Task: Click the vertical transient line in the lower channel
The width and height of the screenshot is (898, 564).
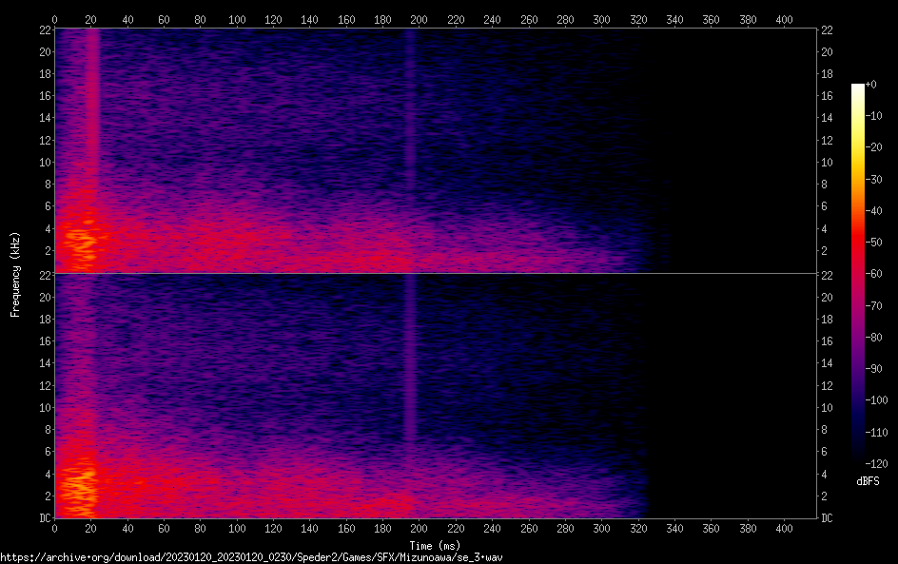Action: tap(410, 361)
